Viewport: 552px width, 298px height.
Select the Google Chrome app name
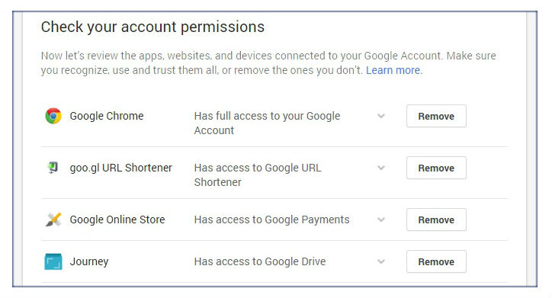[107, 116]
